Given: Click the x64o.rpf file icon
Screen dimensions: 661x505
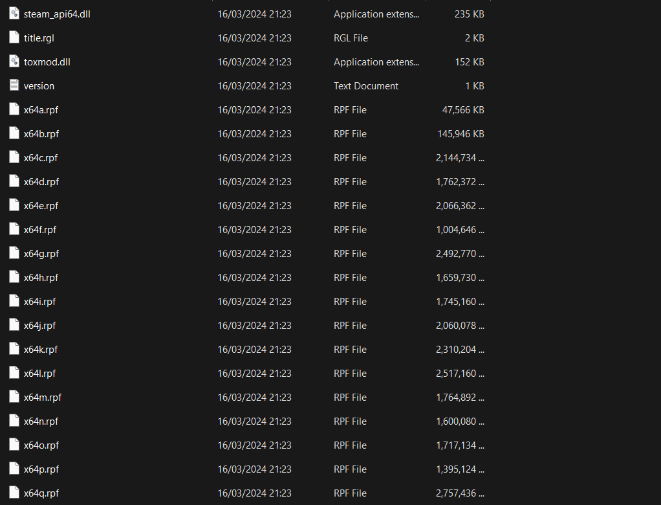Looking at the screenshot, I should 14,445.
